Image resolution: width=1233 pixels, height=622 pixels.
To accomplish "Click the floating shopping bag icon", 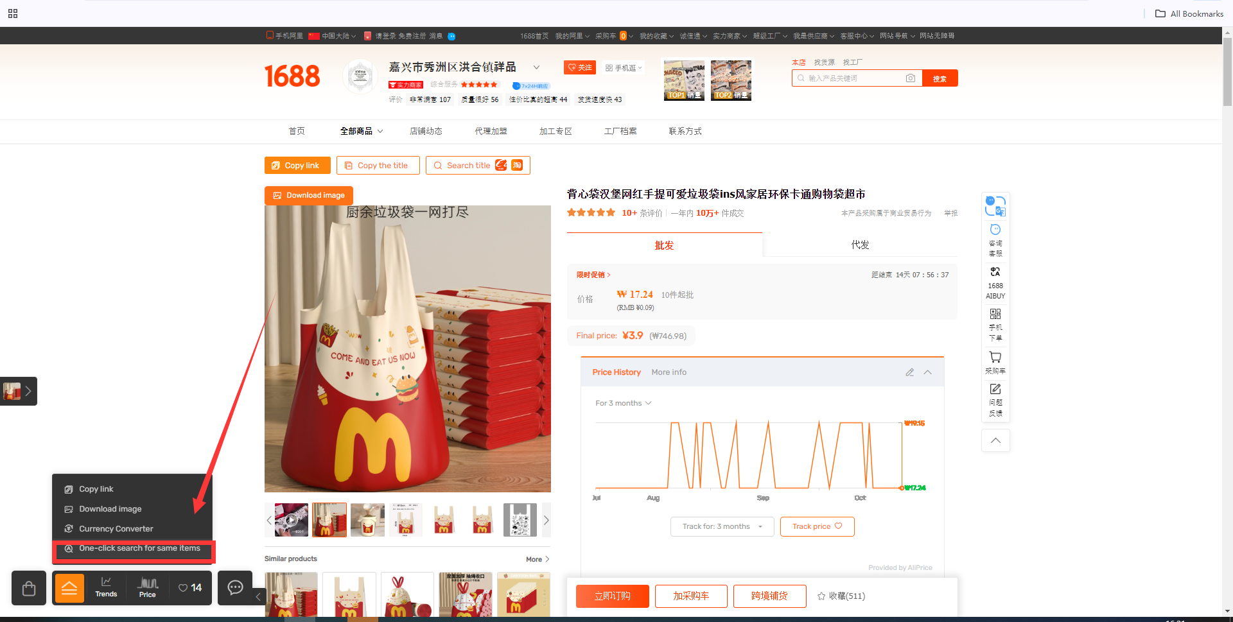I will 29,588.
